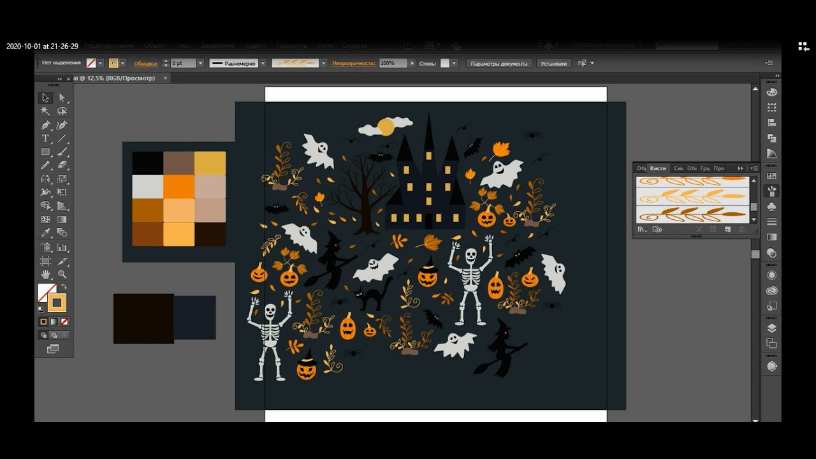816x459 pixels.
Task: Click the stroke weight value field
Action: (184, 63)
